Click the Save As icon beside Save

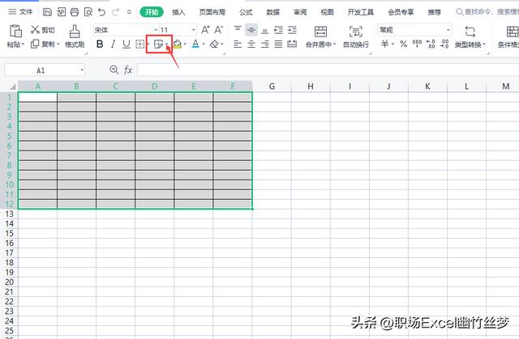61,12
